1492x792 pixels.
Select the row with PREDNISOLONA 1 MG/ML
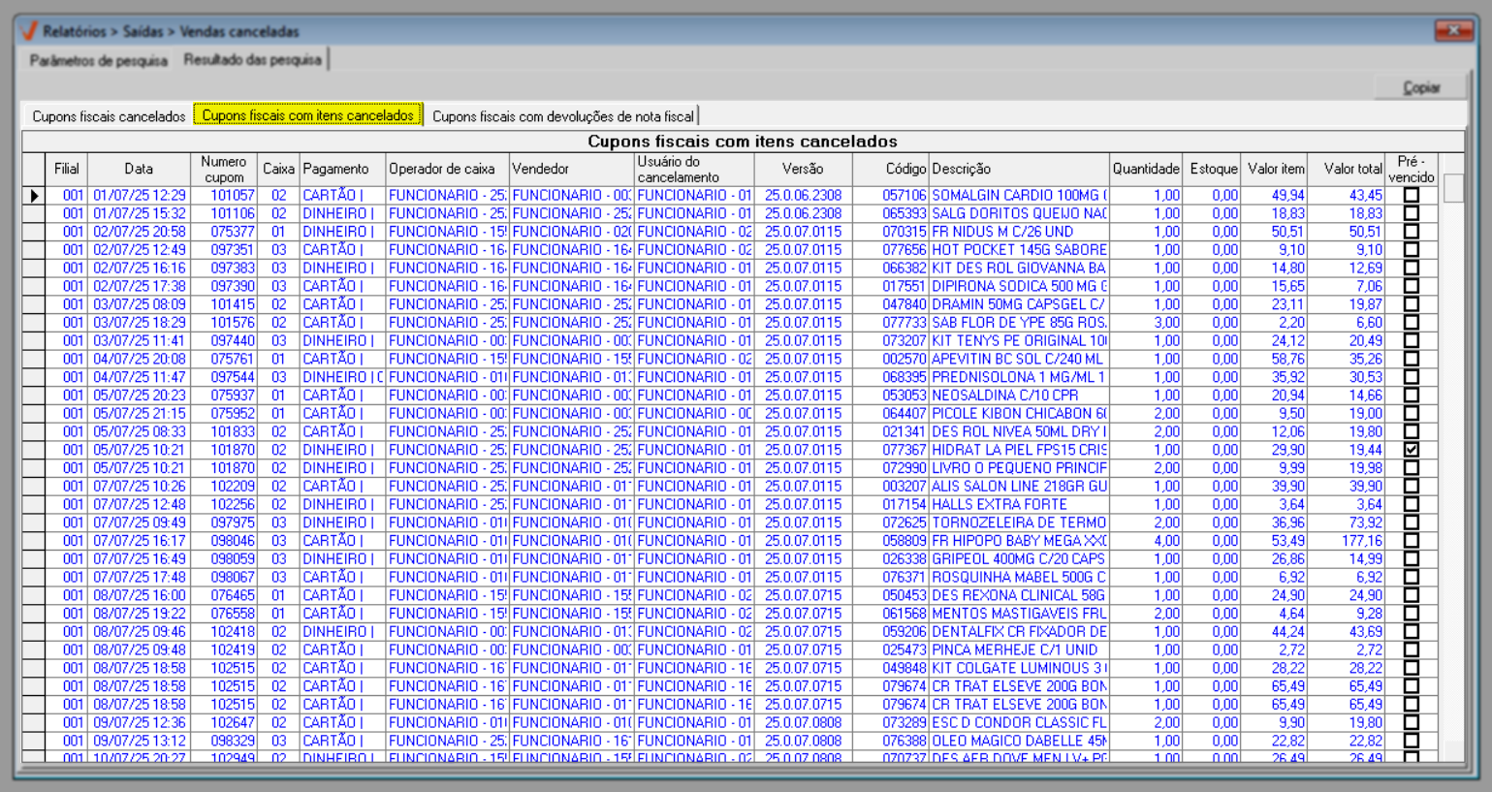point(1018,377)
